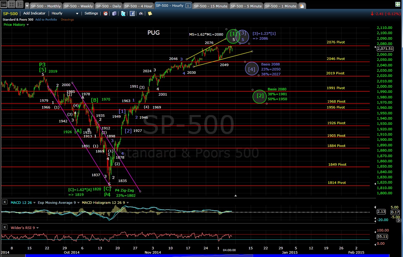Click the Add Indicator button

click(x=34, y=14)
